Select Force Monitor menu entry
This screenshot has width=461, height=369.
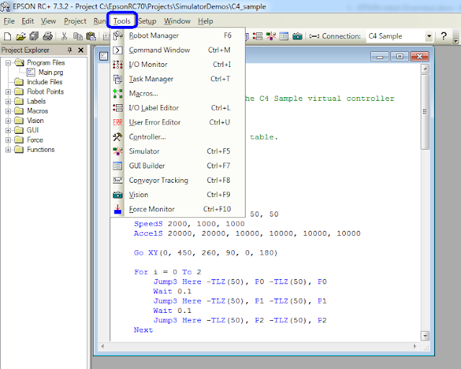tap(178, 209)
